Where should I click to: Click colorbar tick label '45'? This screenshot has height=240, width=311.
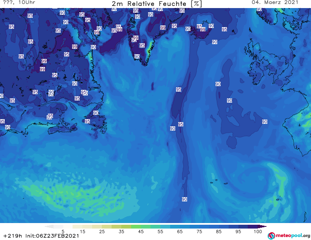pyautogui.click(x=141, y=232)
